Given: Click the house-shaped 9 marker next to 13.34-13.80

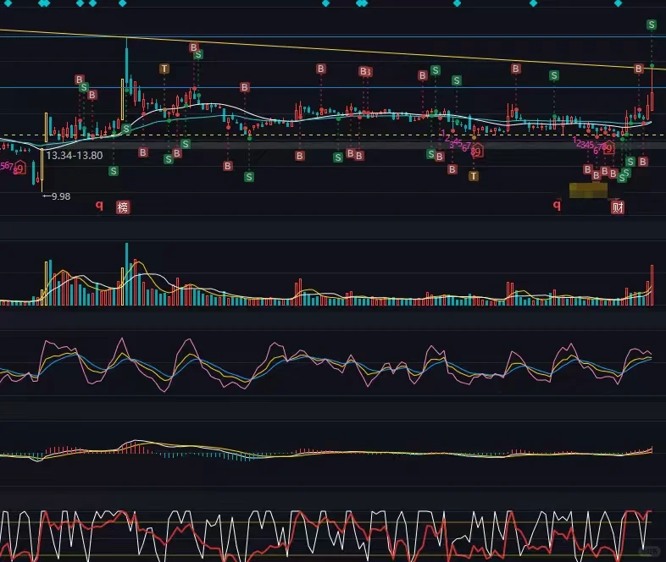Looking at the screenshot, I should click(x=20, y=168).
